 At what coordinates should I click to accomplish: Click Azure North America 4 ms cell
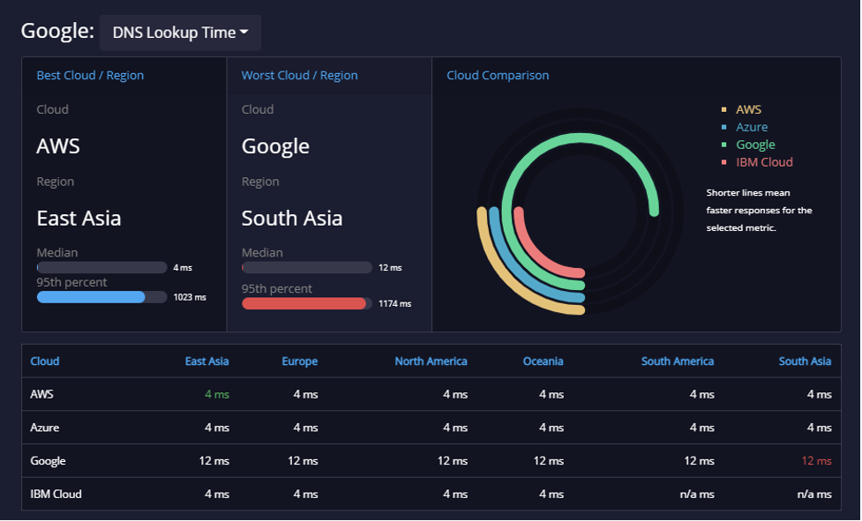click(x=455, y=428)
